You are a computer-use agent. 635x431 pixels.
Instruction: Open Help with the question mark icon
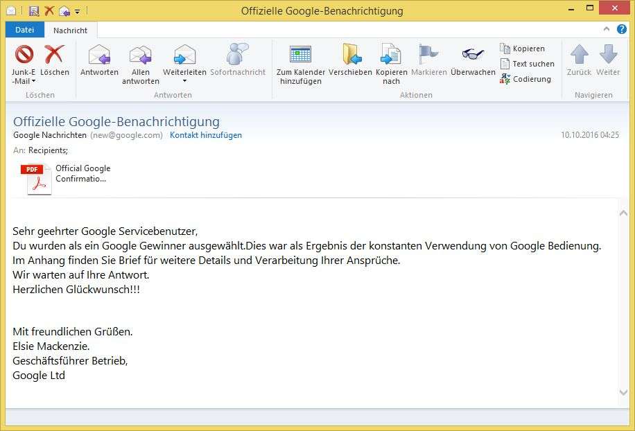(x=622, y=29)
